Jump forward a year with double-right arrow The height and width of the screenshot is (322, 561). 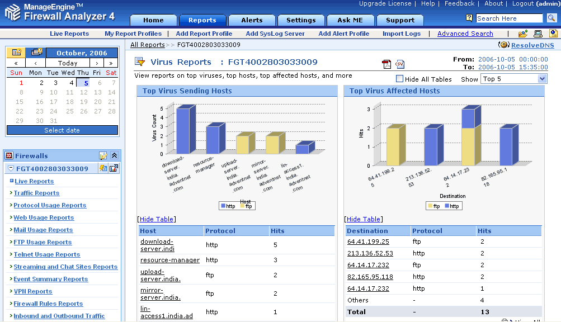tap(111, 63)
